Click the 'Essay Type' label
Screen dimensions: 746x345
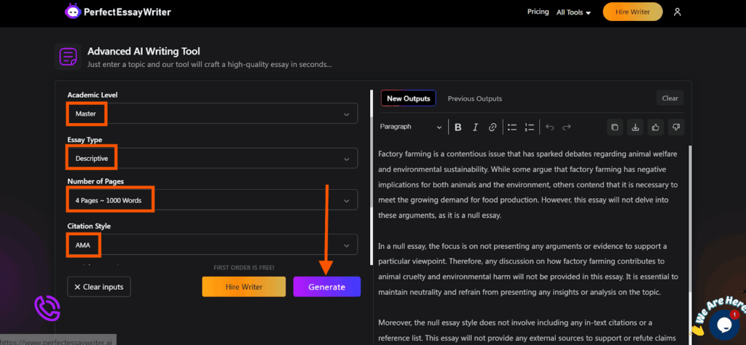pos(85,140)
